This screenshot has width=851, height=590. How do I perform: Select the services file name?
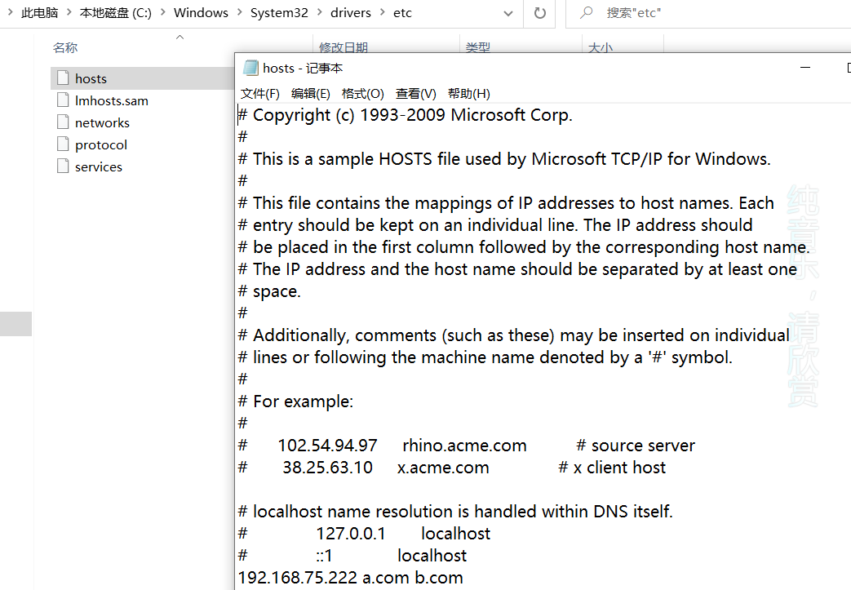pos(98,166)
